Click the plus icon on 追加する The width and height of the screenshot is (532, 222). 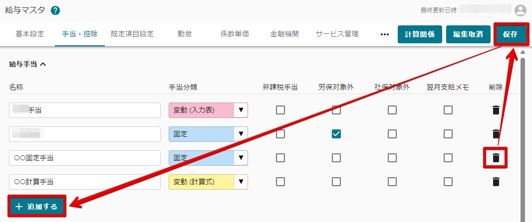[19, 207]
